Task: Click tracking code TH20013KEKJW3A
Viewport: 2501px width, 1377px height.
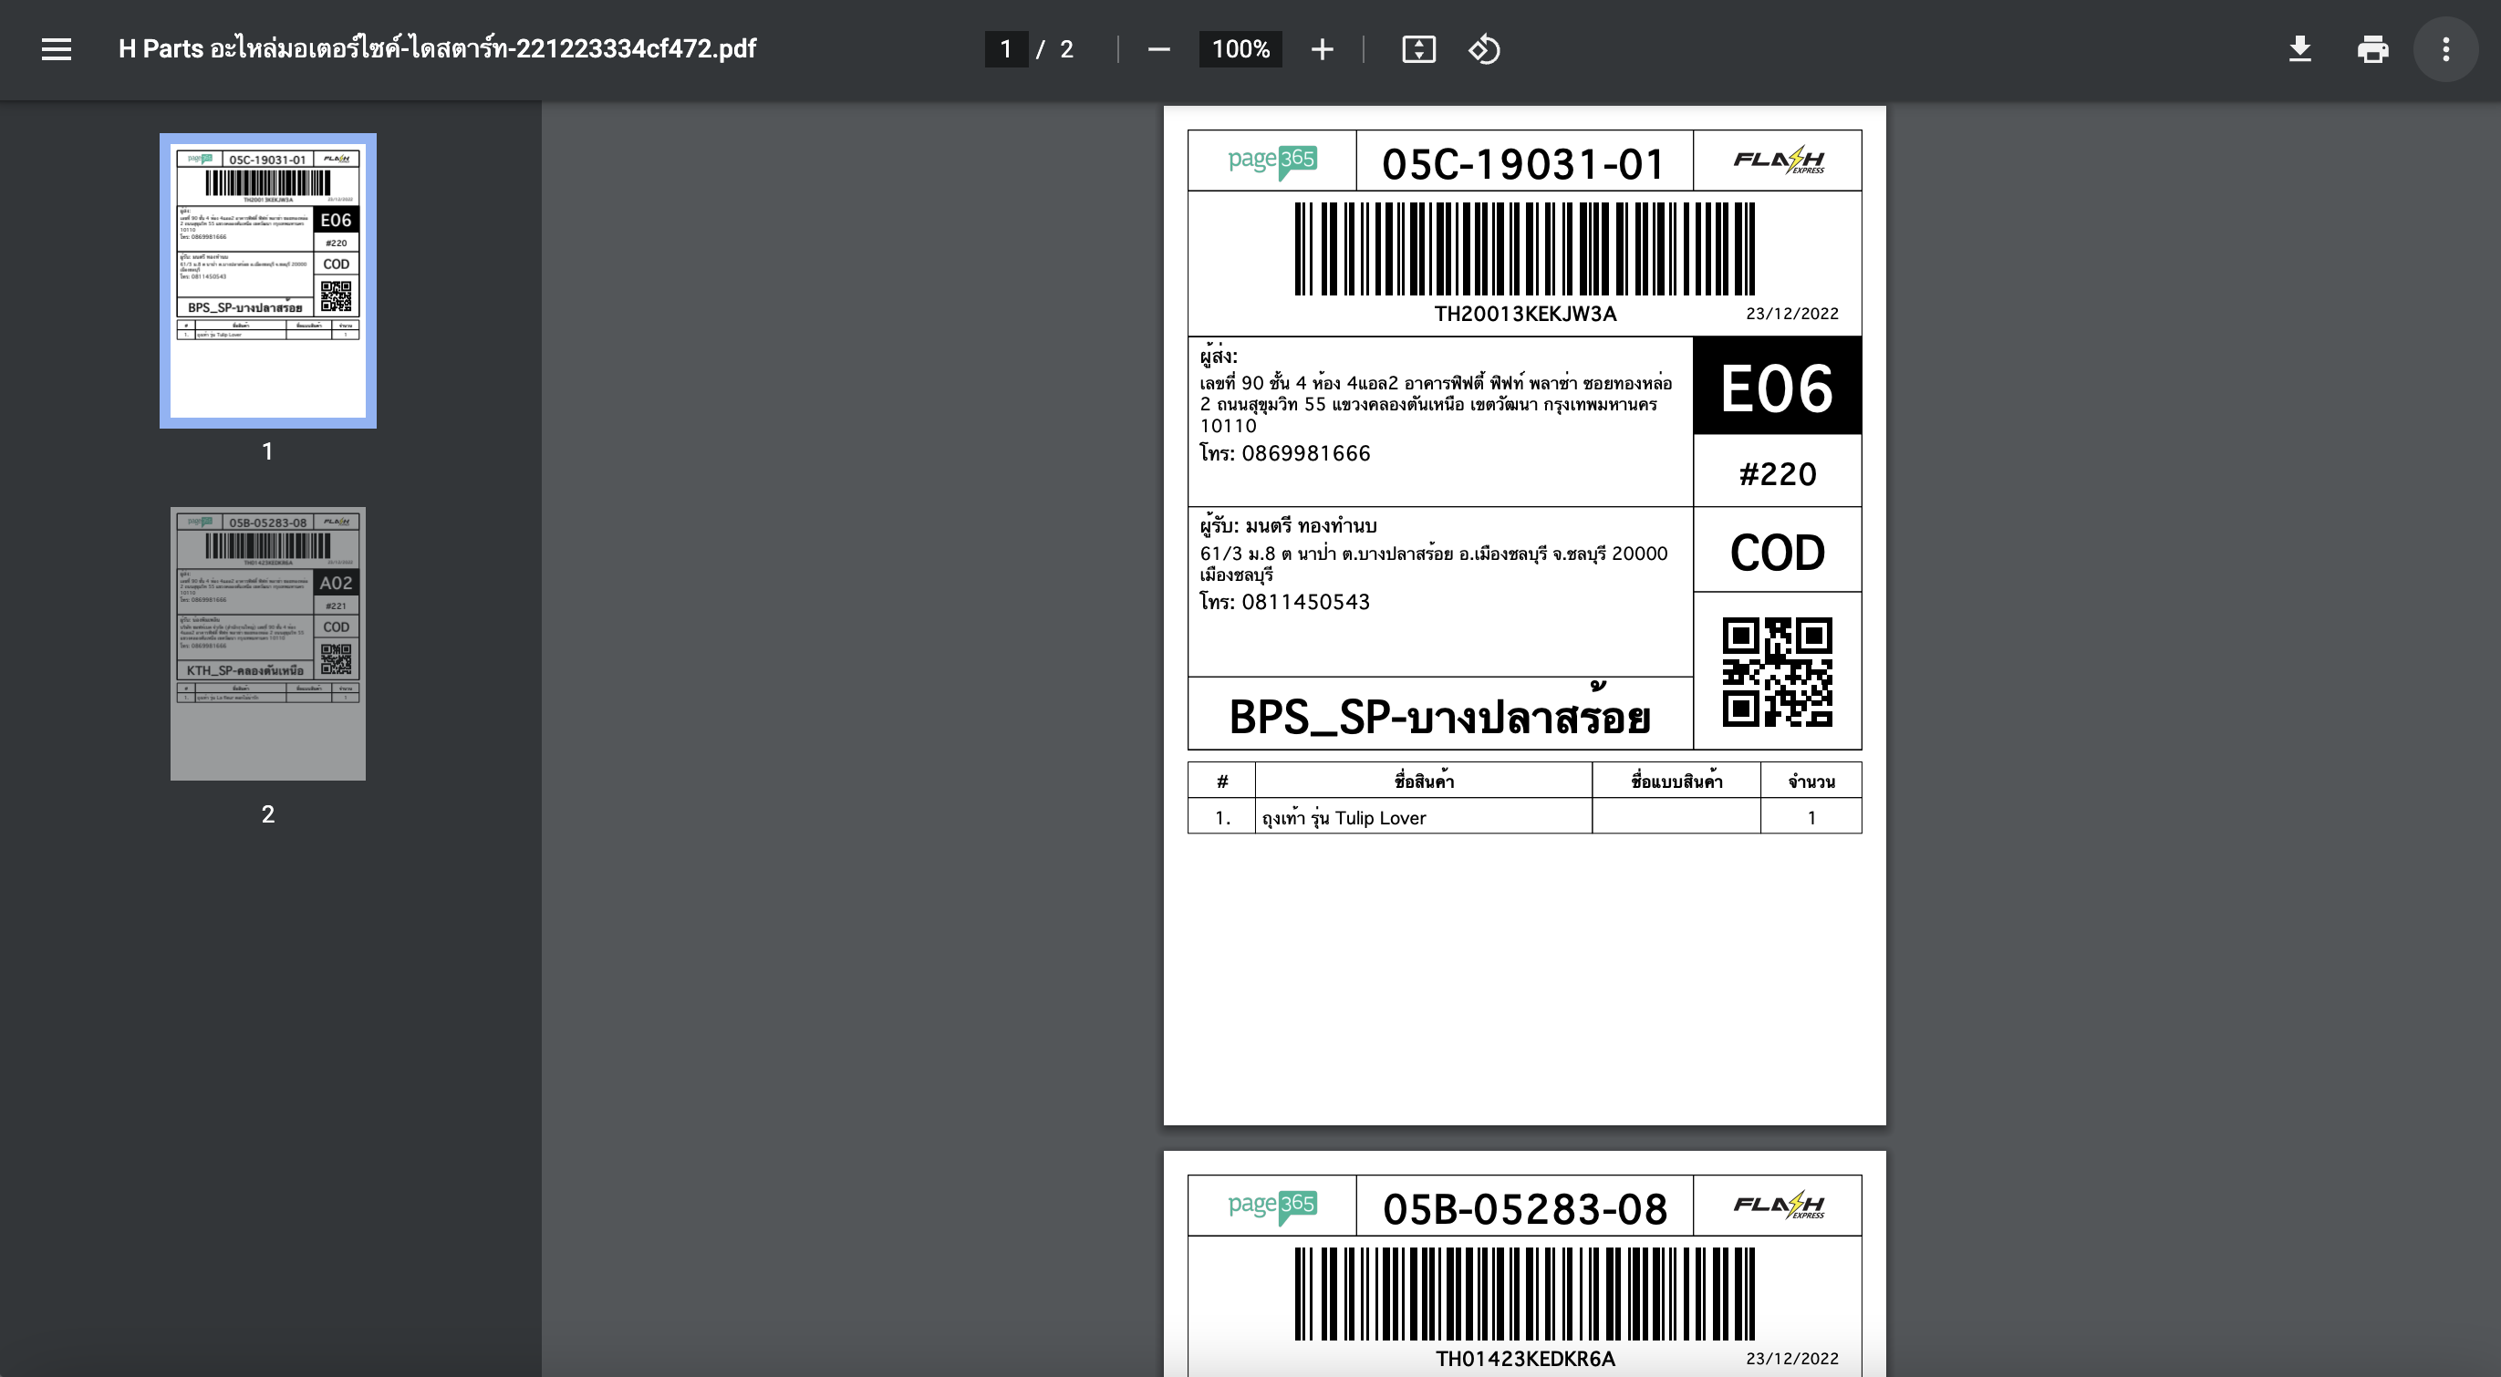Action: [x=1525, y=314]
